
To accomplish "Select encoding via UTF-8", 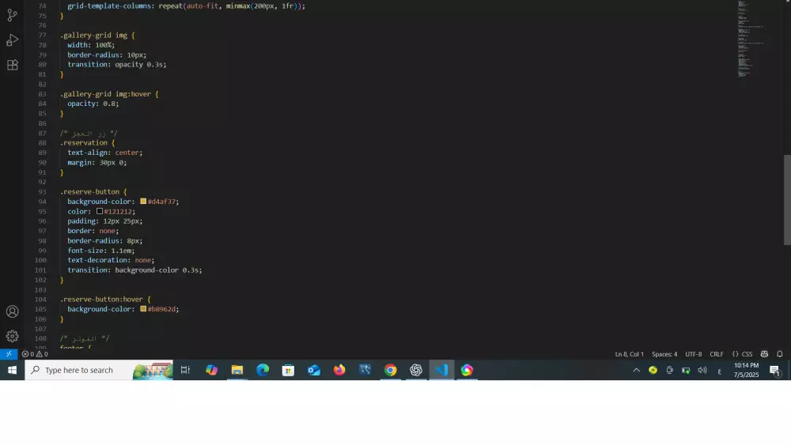I will [693, 354].
